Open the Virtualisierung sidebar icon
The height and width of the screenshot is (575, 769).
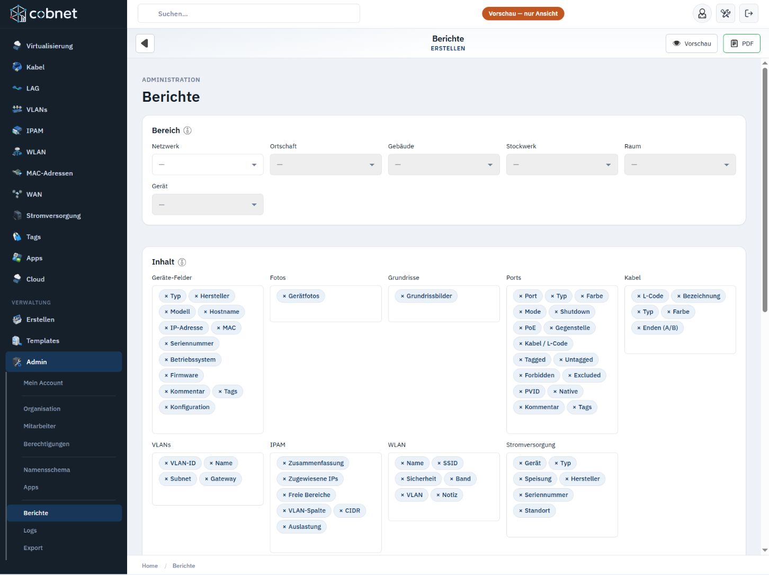coord(17,46)
